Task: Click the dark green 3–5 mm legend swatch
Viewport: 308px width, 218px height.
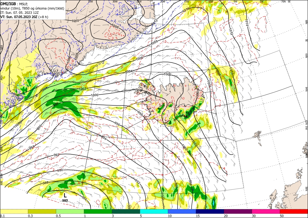Action: (x=126, y=211)
